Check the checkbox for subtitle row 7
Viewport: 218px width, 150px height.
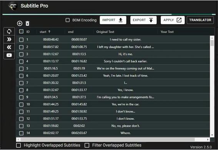[21, 83]
